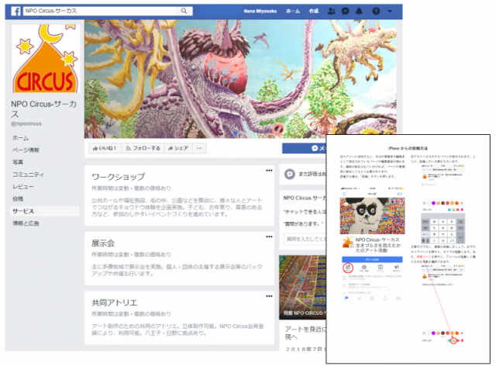Click the いいね！ like button
The width and height of the screenshot is (496, 366).
click(105, 148)
